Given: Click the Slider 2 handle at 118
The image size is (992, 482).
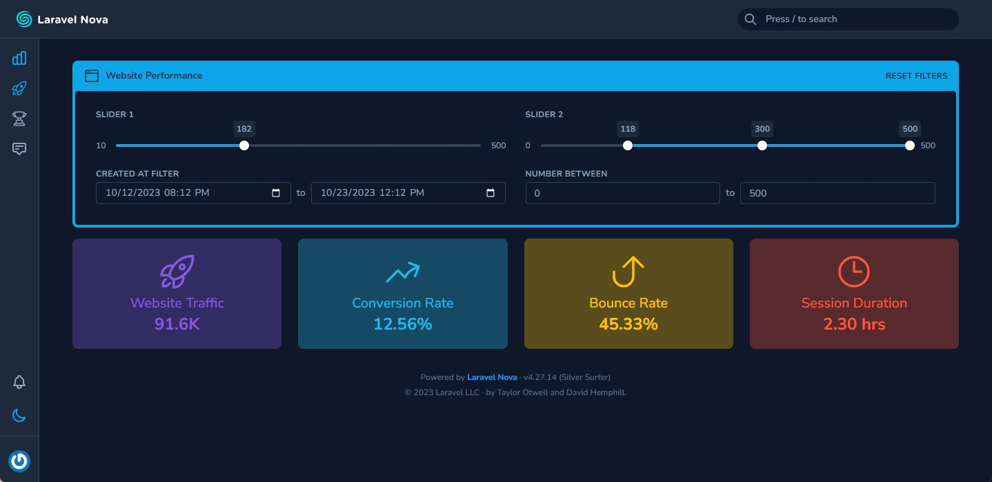Looking at the screenshot, I should point(628,145).
